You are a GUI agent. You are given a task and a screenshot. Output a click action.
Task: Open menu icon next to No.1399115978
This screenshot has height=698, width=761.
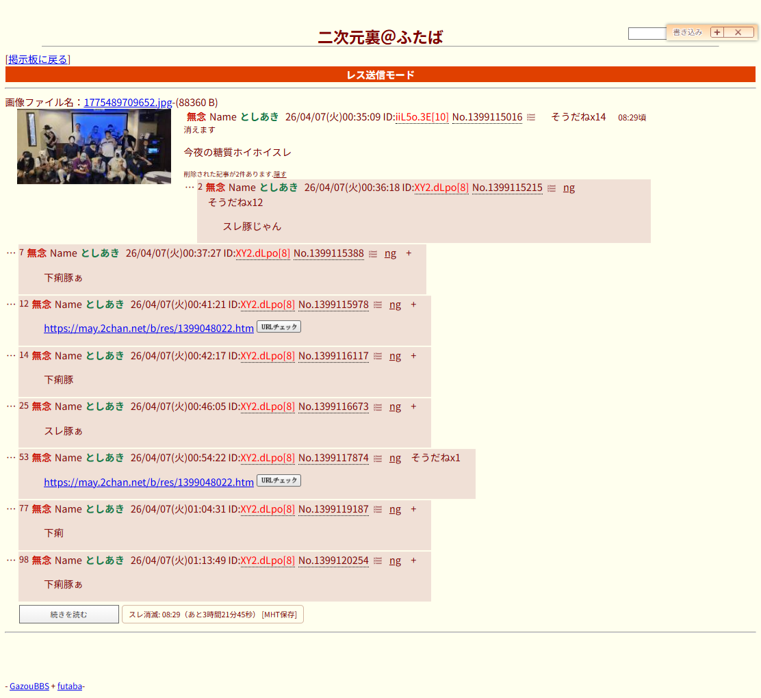tap(378, 305)
